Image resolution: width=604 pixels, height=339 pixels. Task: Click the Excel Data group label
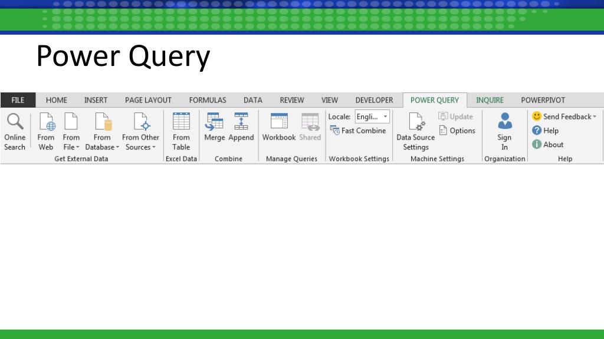[x=181, y=159]
